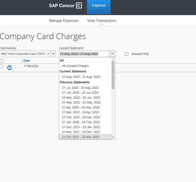
Task: Select 23 May, 2022 - 20 Jun, 2022
Action: tap(81, 98)
